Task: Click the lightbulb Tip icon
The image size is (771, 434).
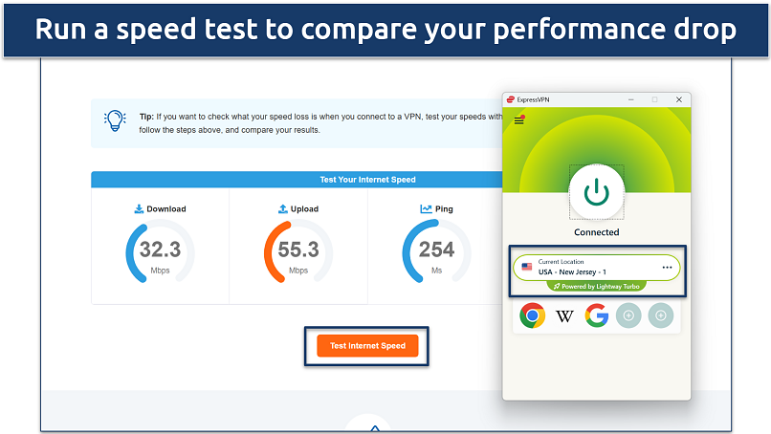Action: (115, 121)
